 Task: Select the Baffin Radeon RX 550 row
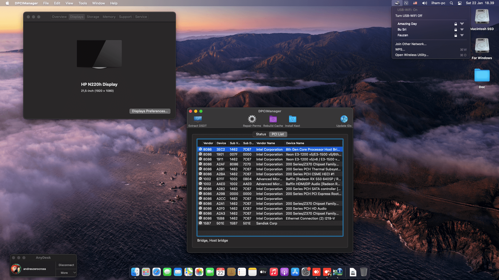pyautogui.click(x=270, y=179)
